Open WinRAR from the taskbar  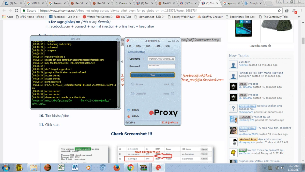(144, 168)
